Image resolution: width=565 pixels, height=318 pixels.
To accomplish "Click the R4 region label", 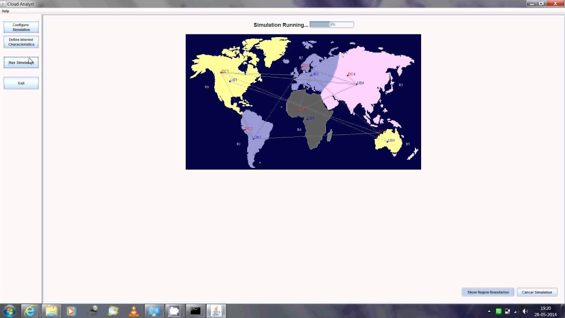I will tap(299, 129).
